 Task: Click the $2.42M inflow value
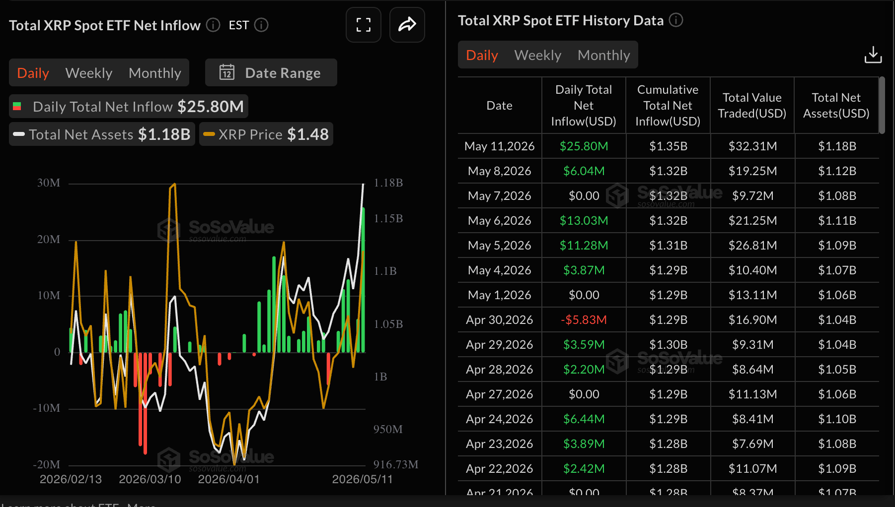(584, 468)
